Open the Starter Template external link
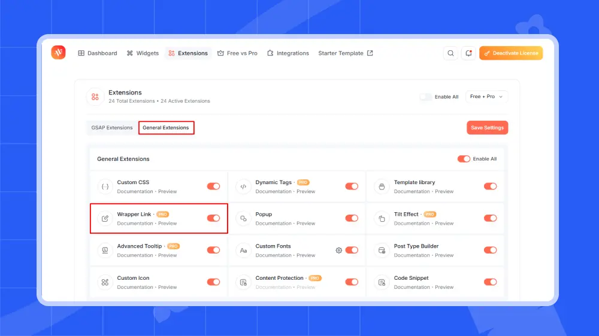 346,53
